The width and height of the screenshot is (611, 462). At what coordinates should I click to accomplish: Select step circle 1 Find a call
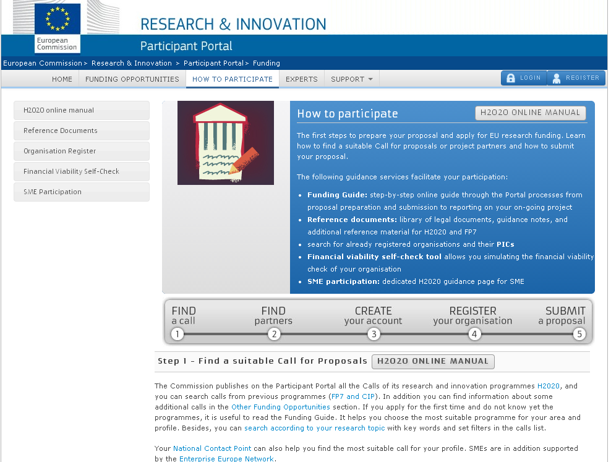tap(177, 334)
